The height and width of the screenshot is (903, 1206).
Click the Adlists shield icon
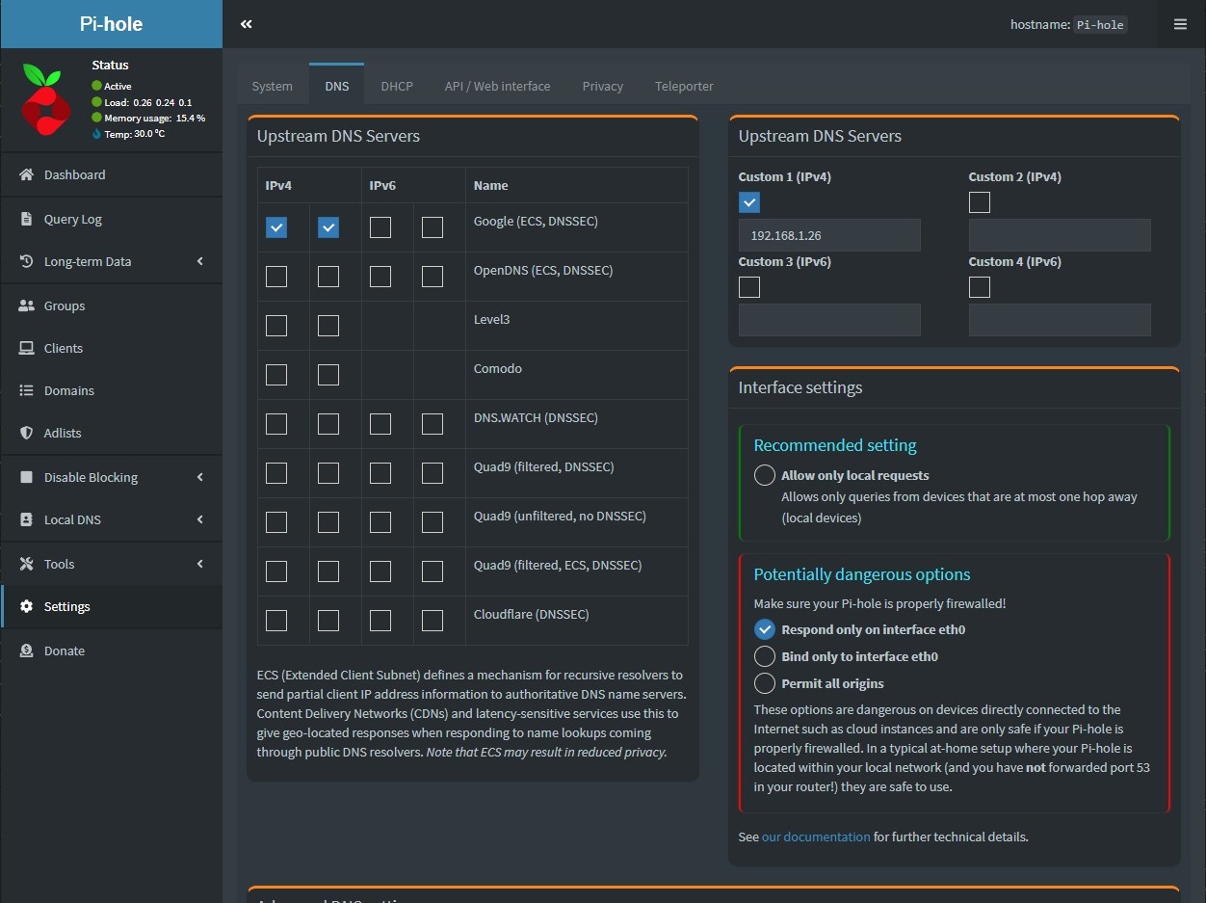pyautogui.click(x=26, y=433)
